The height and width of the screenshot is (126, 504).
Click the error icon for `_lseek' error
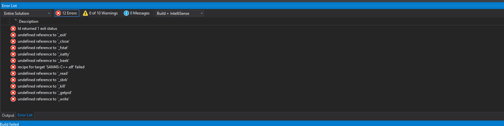coord(13,61)
